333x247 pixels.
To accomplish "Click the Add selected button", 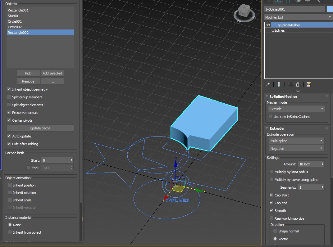I will tap(52, 73).
